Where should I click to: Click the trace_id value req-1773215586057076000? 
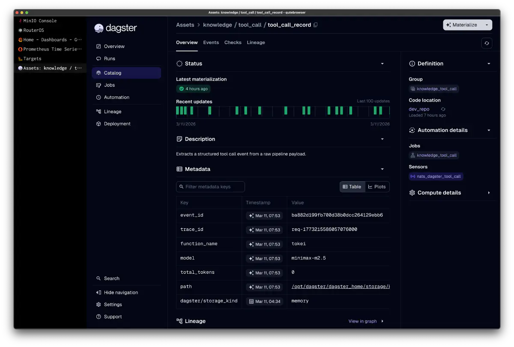tap(324, 230)
